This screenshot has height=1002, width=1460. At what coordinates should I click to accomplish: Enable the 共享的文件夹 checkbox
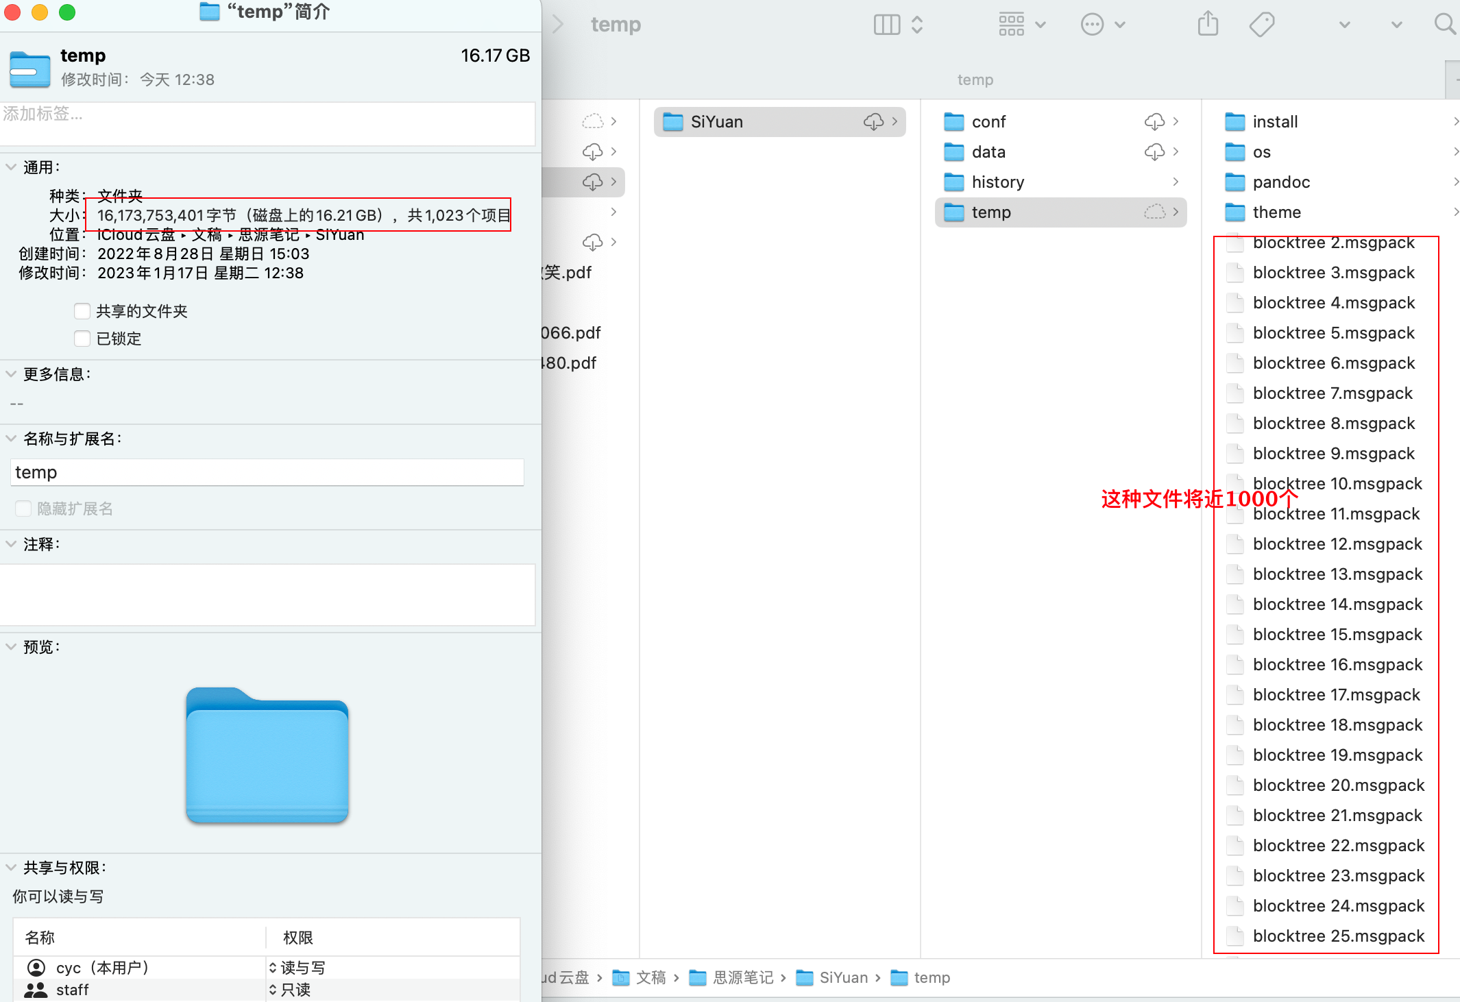coord(82,311)
